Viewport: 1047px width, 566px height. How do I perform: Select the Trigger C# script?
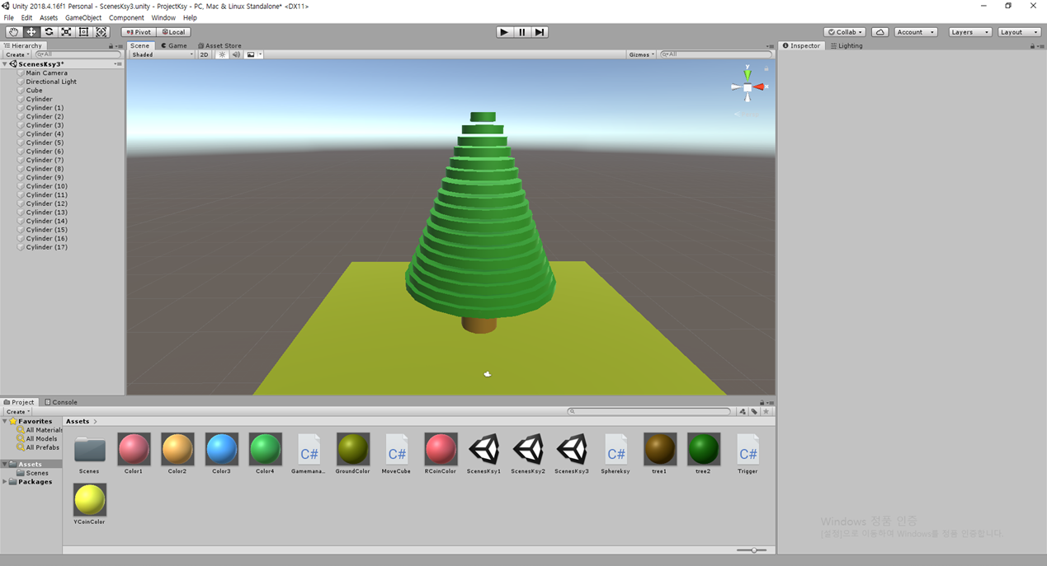[748, 450]
